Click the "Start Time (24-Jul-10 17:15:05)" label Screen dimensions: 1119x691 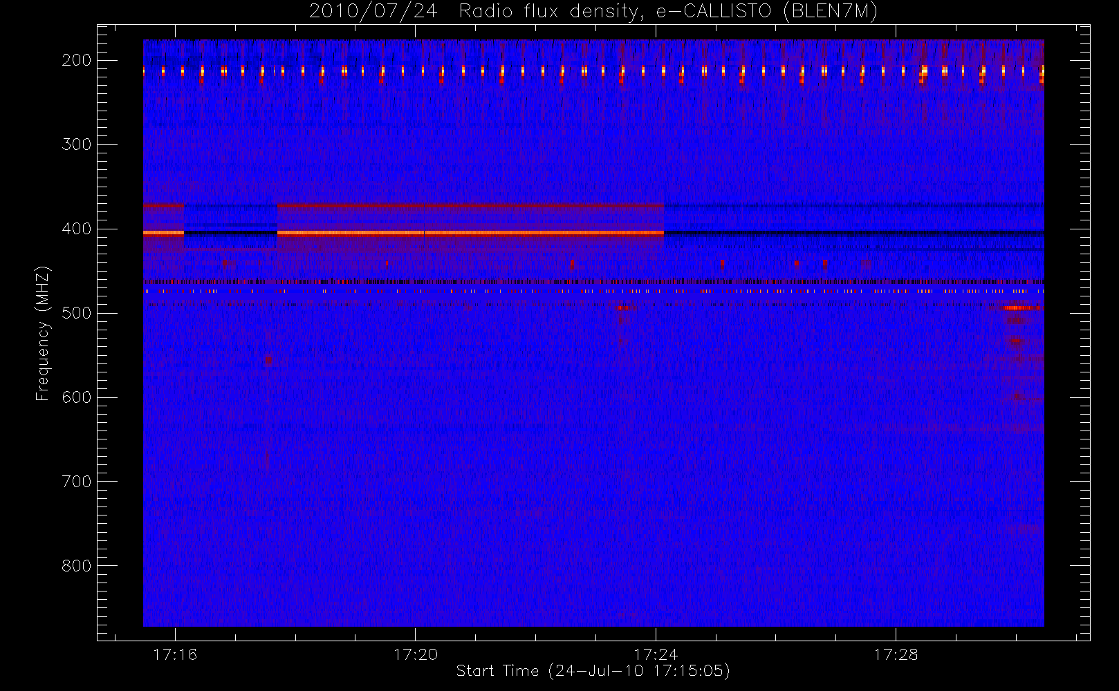(593, 670)
